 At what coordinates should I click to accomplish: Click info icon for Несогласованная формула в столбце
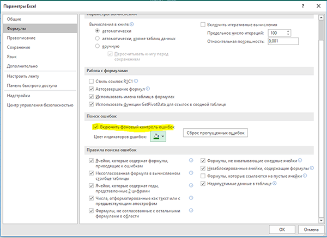coord(191,173)
